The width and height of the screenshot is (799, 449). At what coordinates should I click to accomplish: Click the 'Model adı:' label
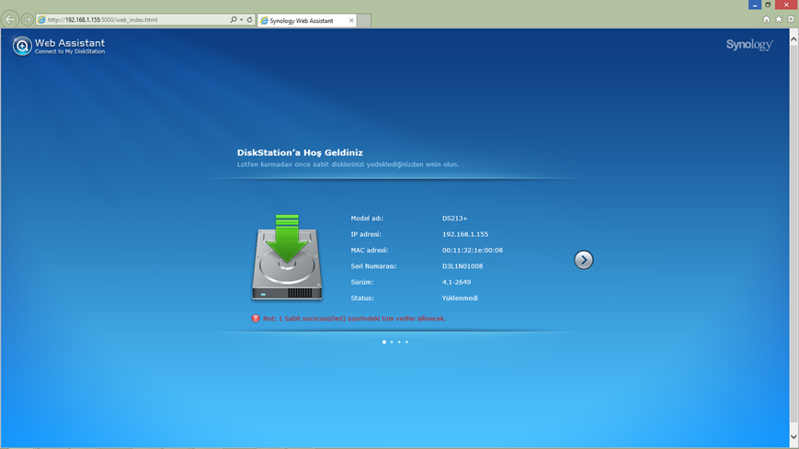(x=367, y=219)
